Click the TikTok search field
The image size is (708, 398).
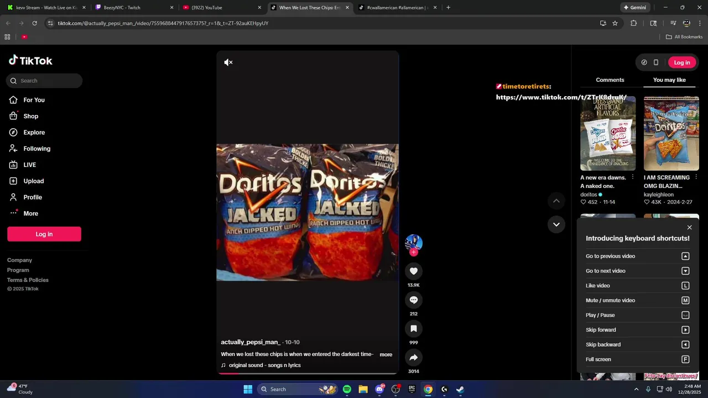(44, 81)
